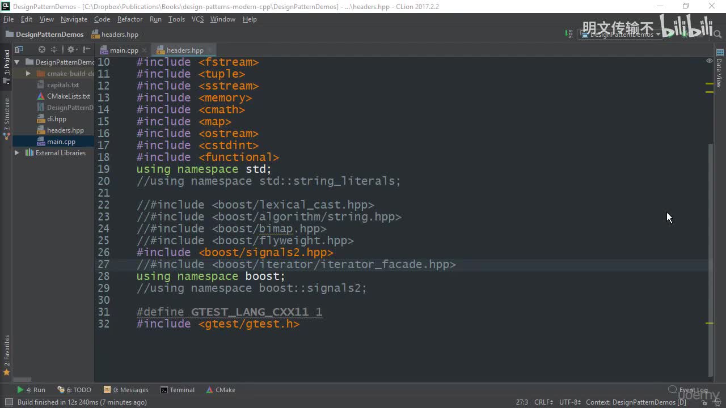Select main.cpp in project tree

click(61, 142)
